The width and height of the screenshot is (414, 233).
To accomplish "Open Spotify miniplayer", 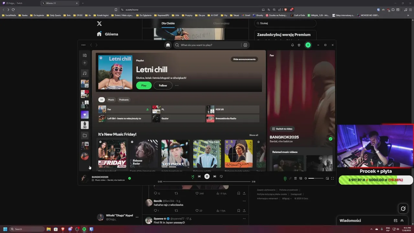I will click(x=327, y=178).
